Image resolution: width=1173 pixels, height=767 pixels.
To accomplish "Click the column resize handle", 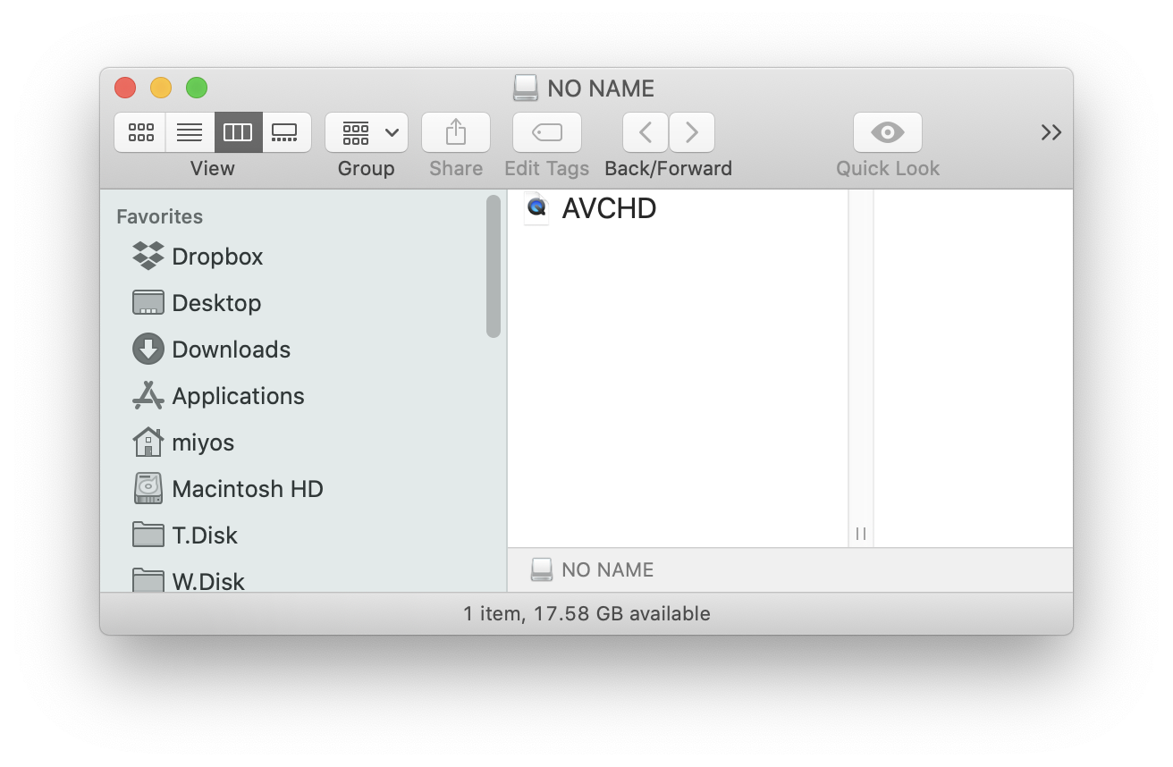I will pos(861,534).
